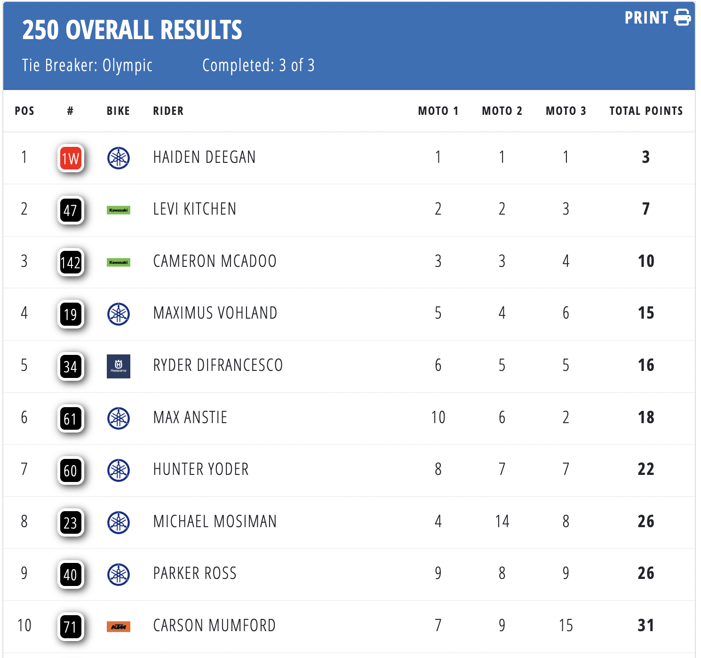Image resolution: width=701 pixels, height=658 pixels.
Task: Click the MOTO 1 column header
Action: tap(438, 111)
